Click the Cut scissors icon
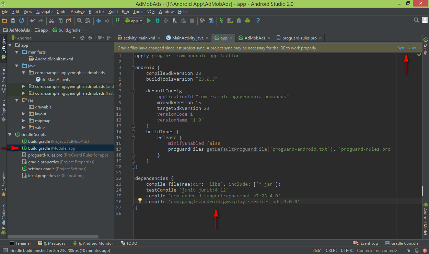 [x=51, y=21]
